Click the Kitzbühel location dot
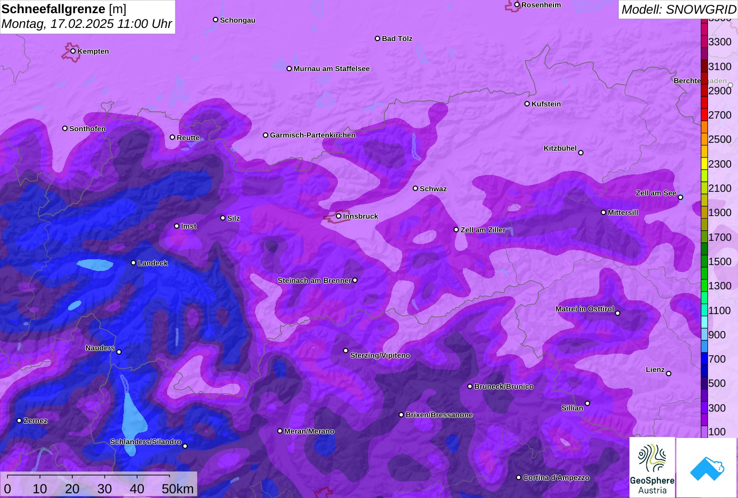 coord(580,153)
